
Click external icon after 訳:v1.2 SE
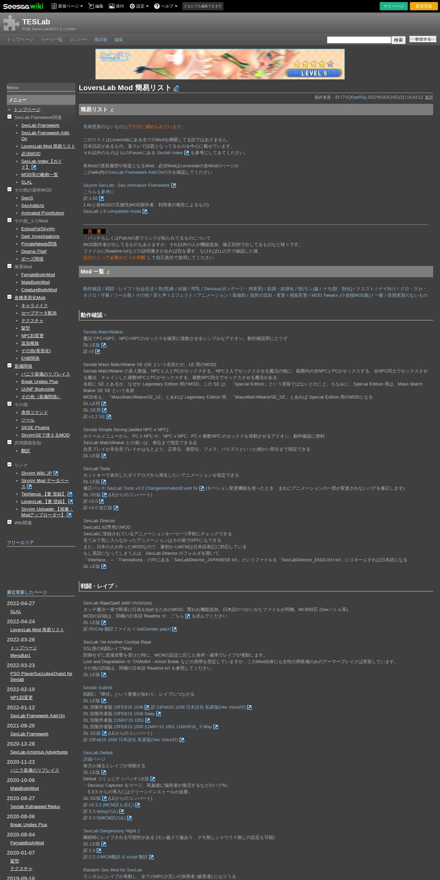coord(109,417)
